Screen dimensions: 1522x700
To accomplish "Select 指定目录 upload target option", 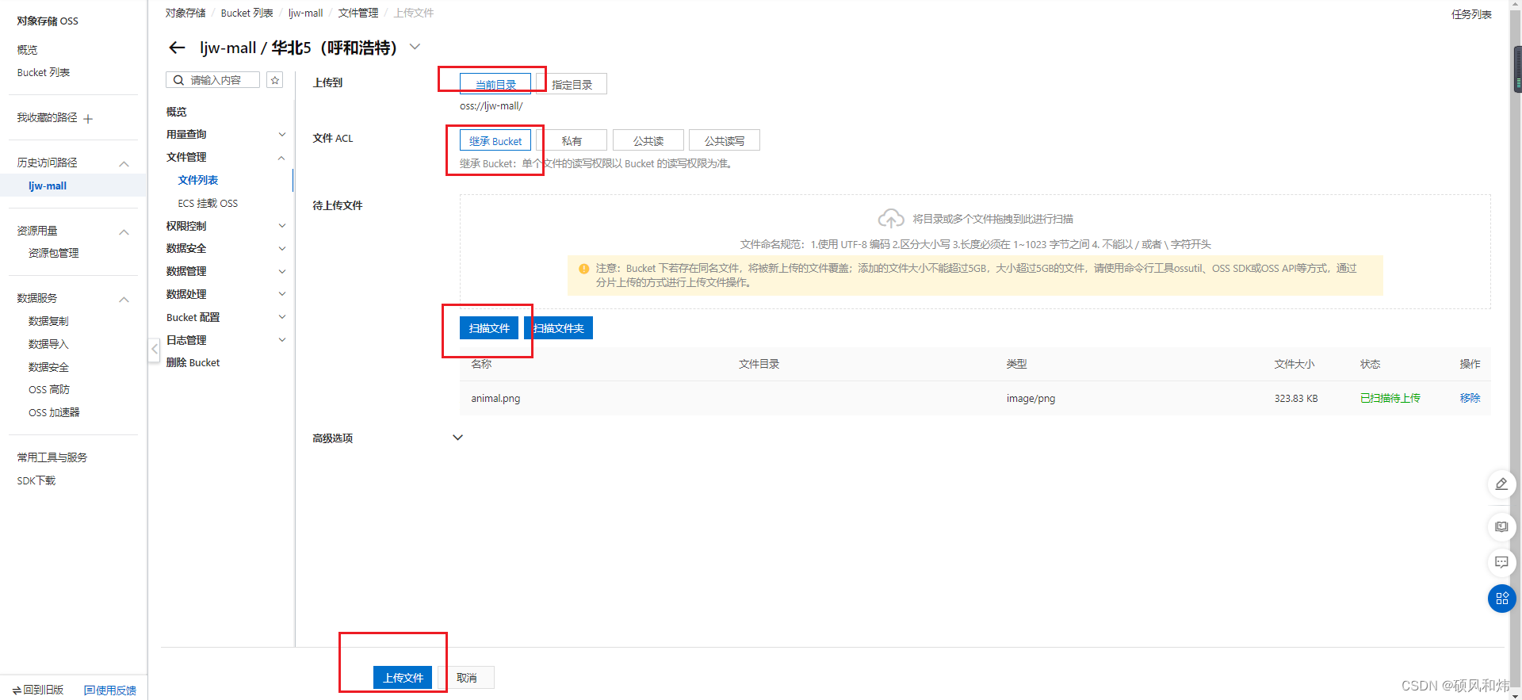I will pyautogui.click(x=572, y=84).
